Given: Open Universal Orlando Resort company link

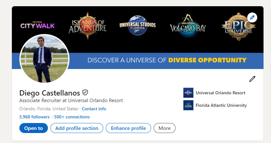Looking at the screenshot, I should point(221,93).
